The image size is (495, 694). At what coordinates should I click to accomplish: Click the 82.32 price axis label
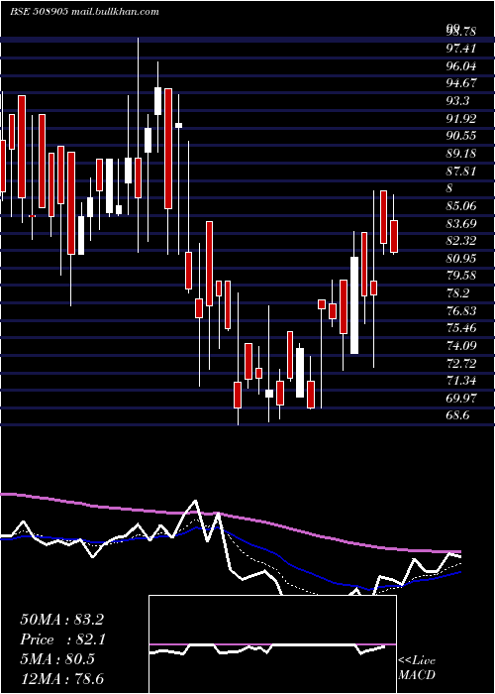pyautogui.click(x=462, y=240)
